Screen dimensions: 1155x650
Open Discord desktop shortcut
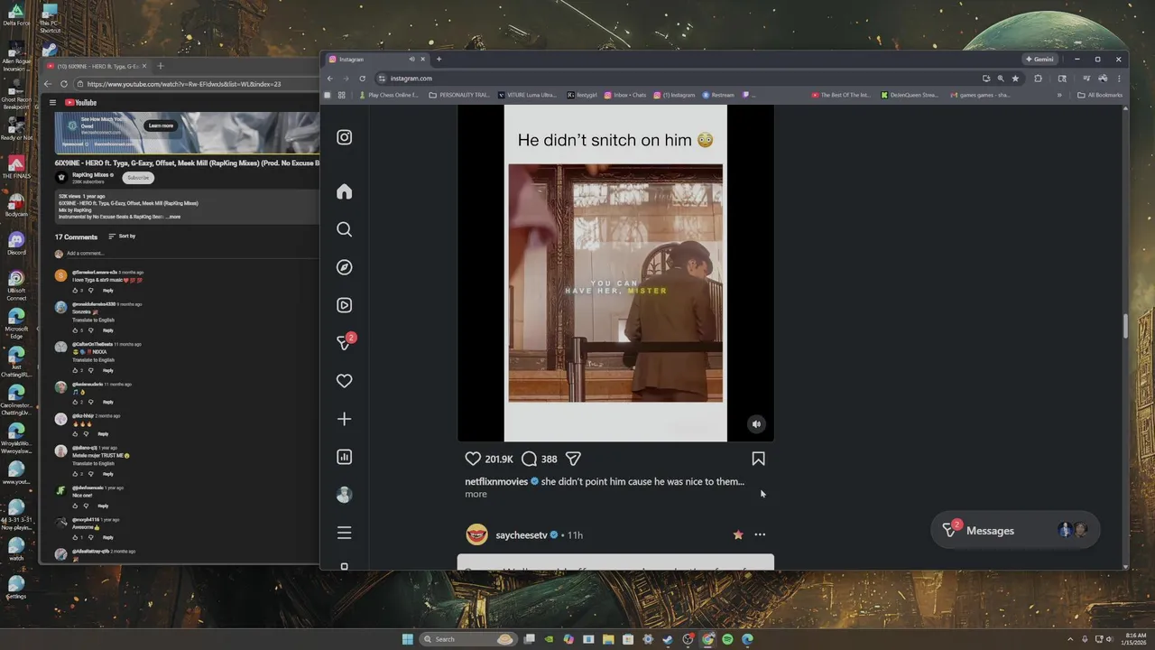pyautogui.click(x=16, y=243)
